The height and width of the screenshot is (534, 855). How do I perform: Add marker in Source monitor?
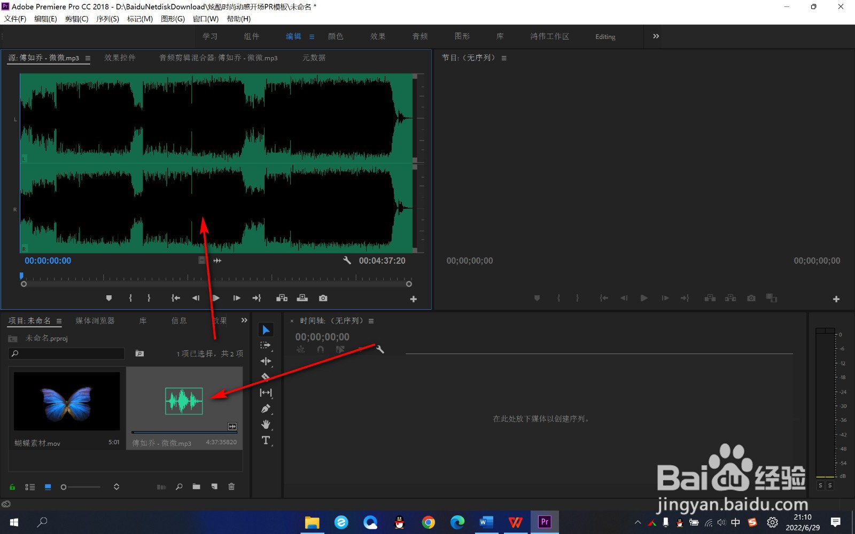pos(109,298)
